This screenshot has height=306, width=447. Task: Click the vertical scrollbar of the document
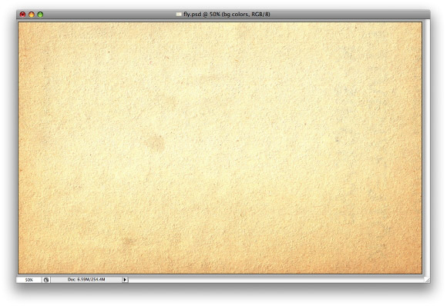427,148
